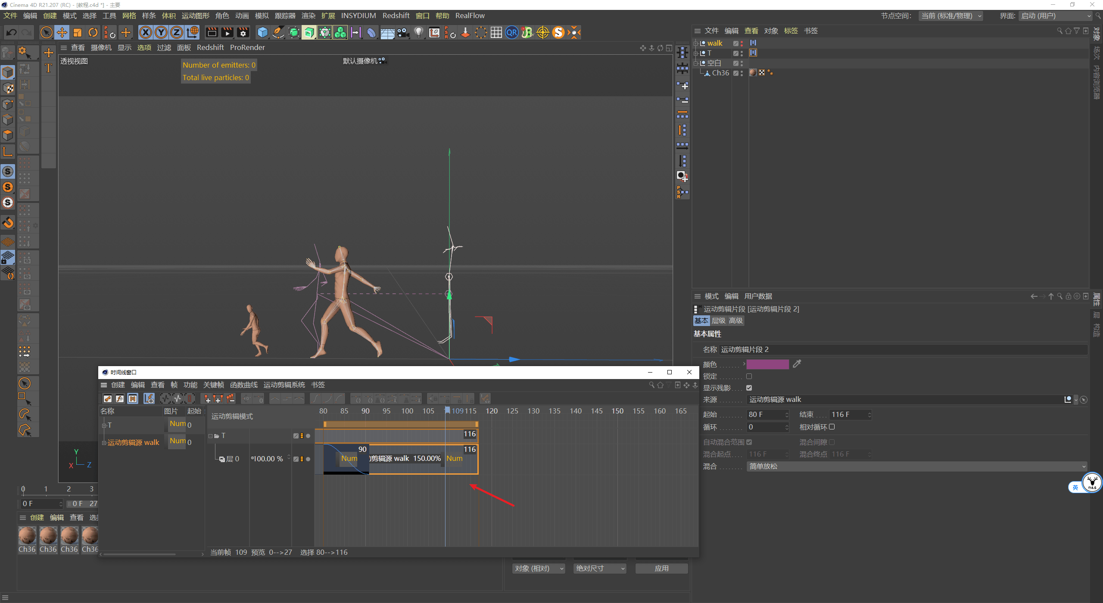Enable the 锁定 checkbox

(x=749, y=376)
